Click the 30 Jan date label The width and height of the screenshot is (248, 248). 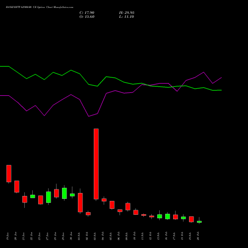71,236
